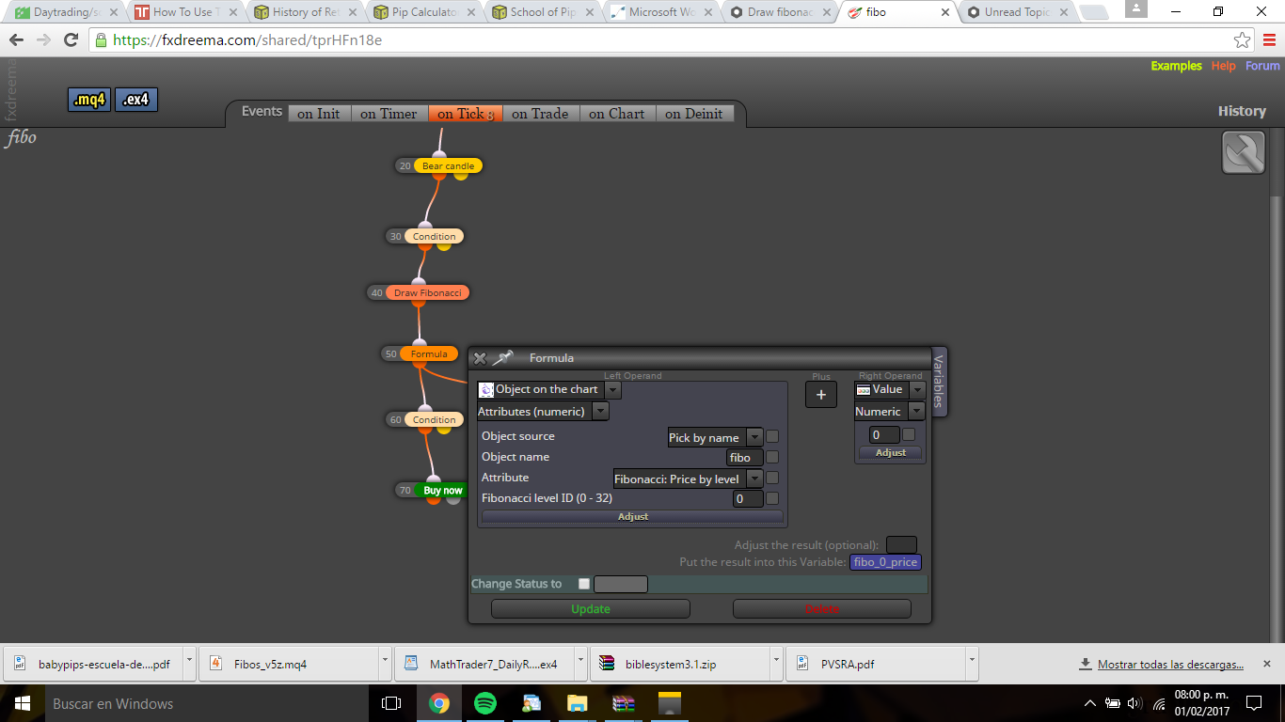
Task: Toggle the checkbox next to Attribute
Action: (x=772, y=478)
